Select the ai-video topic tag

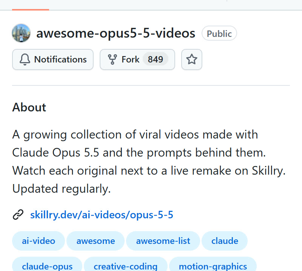click(x=39, y=241)
